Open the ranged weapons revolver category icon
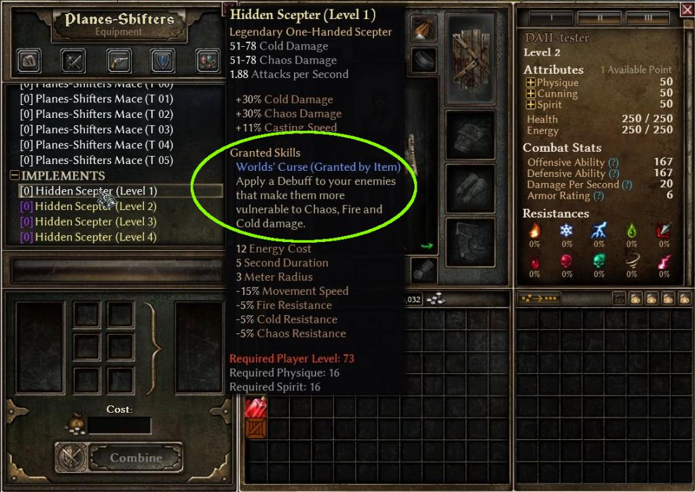This screenshot has width=695, height=492. [x=119, y=60]
